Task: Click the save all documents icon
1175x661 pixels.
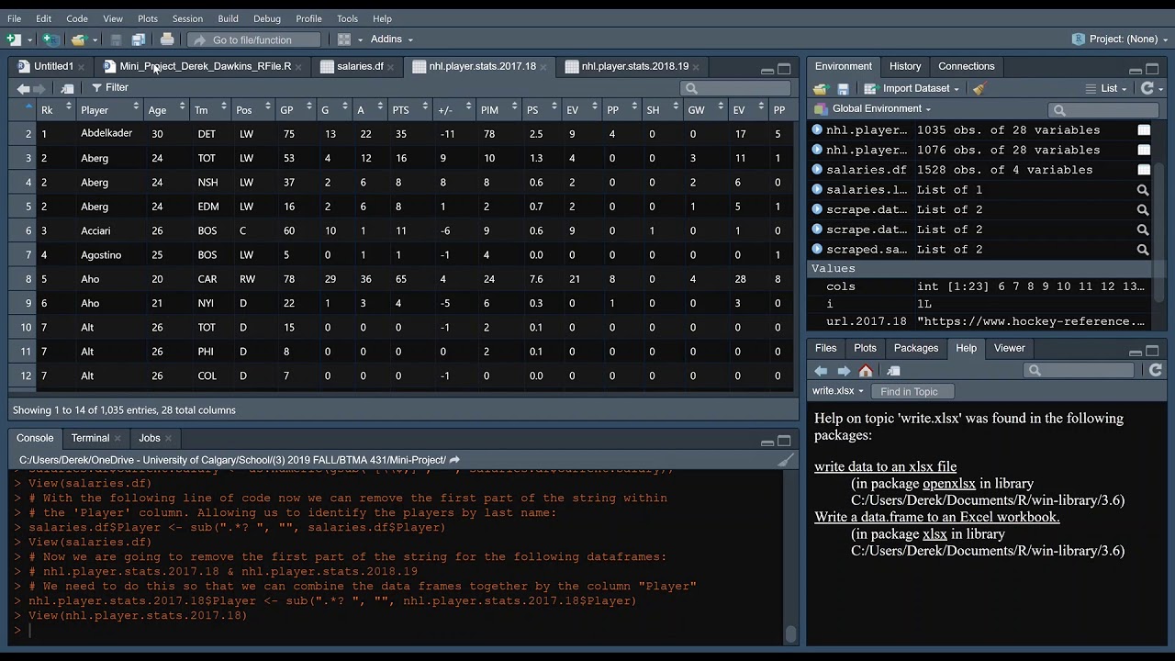Action: [139, 39]
